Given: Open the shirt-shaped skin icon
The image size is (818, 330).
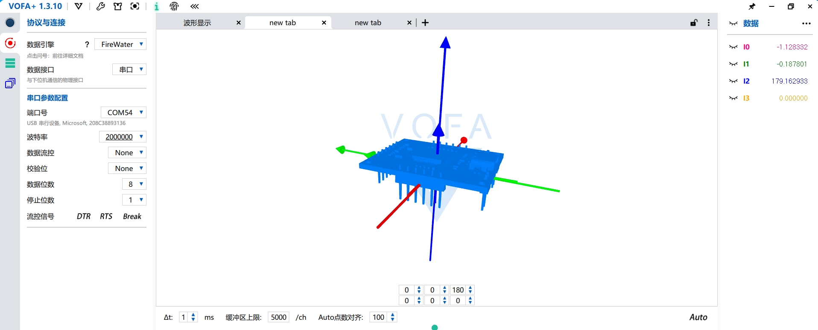Looking at the screenshot, I should (118, 6).
